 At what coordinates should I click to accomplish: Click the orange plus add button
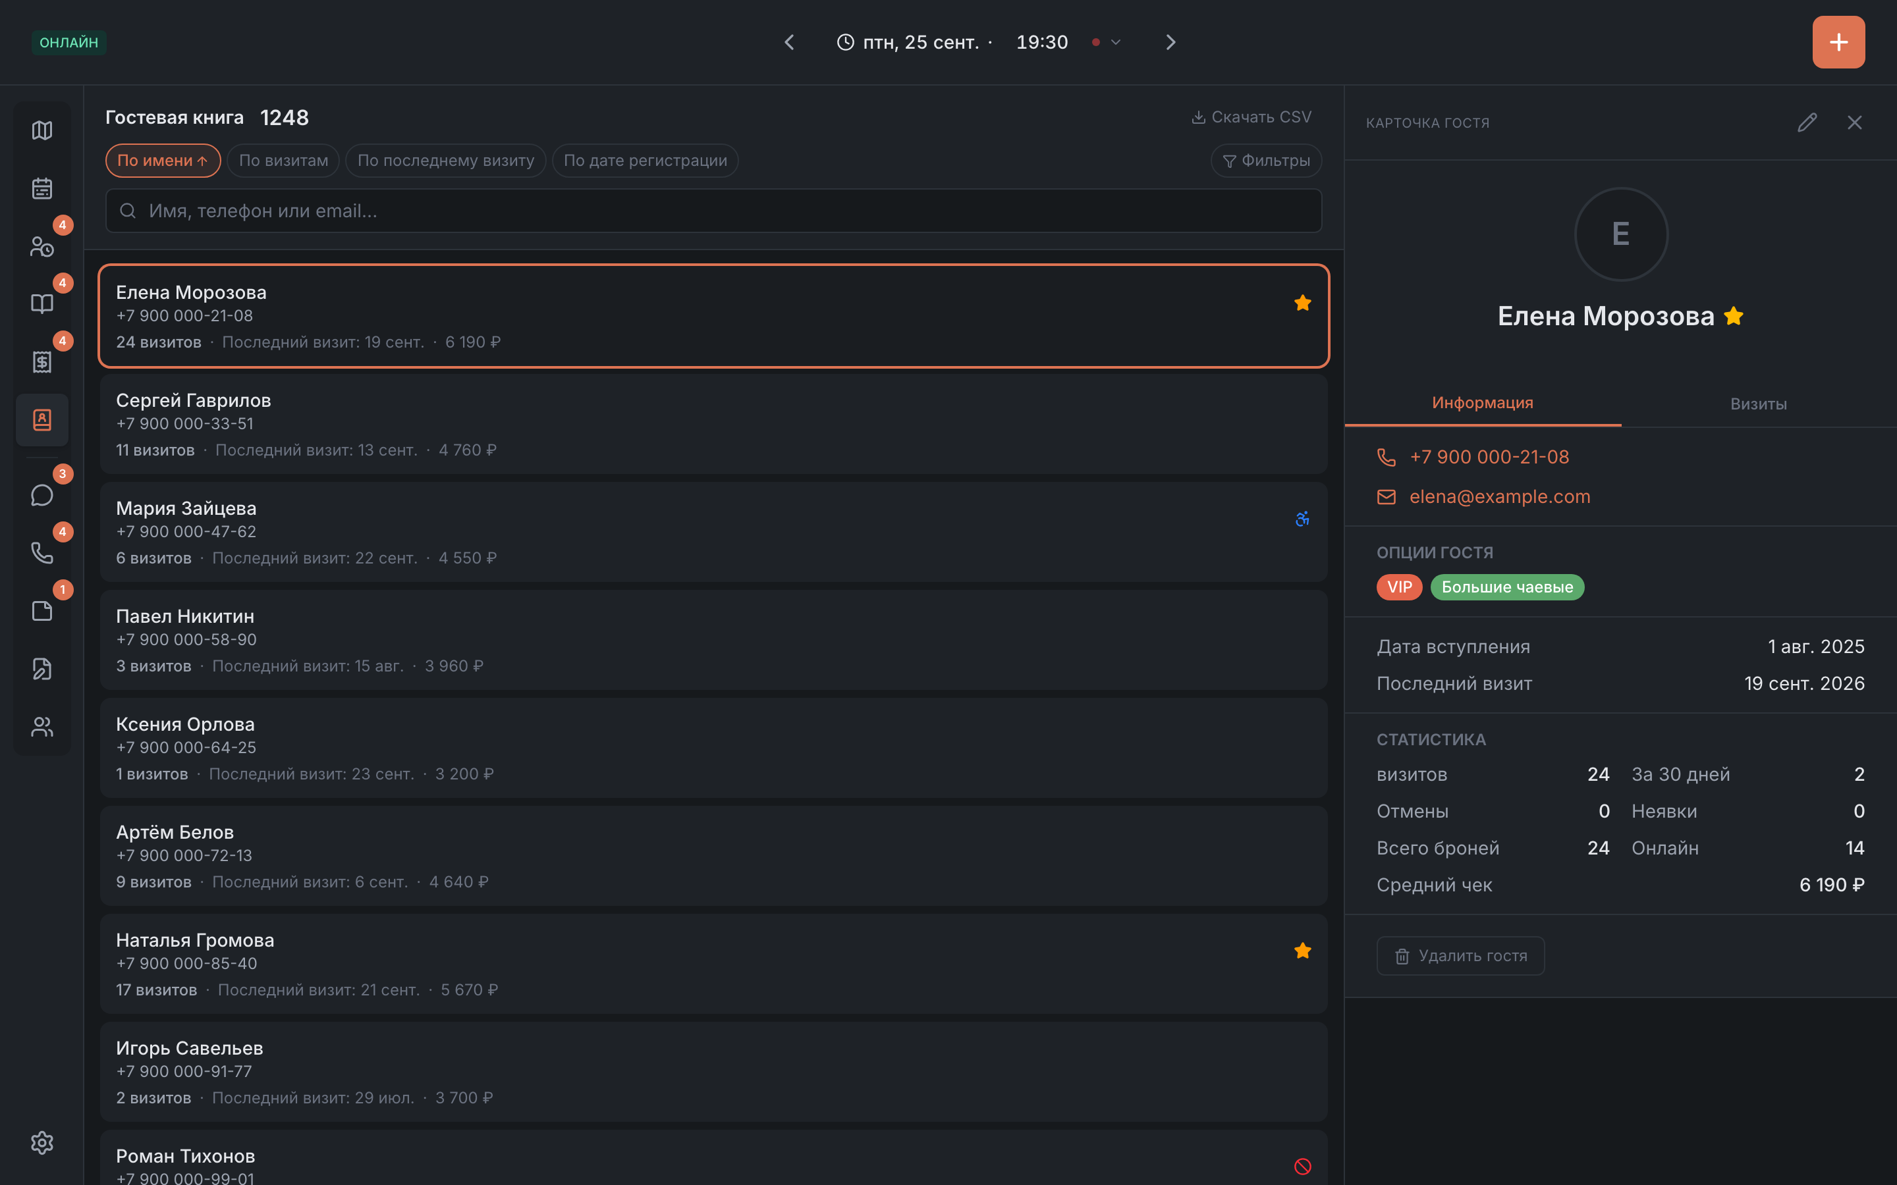point(1838,42)
